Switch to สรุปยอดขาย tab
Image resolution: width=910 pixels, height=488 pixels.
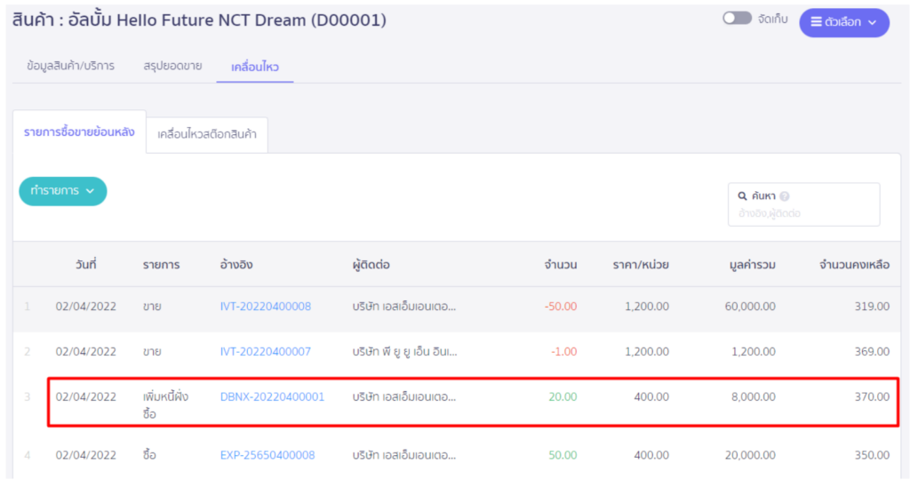tap(172, 66)
